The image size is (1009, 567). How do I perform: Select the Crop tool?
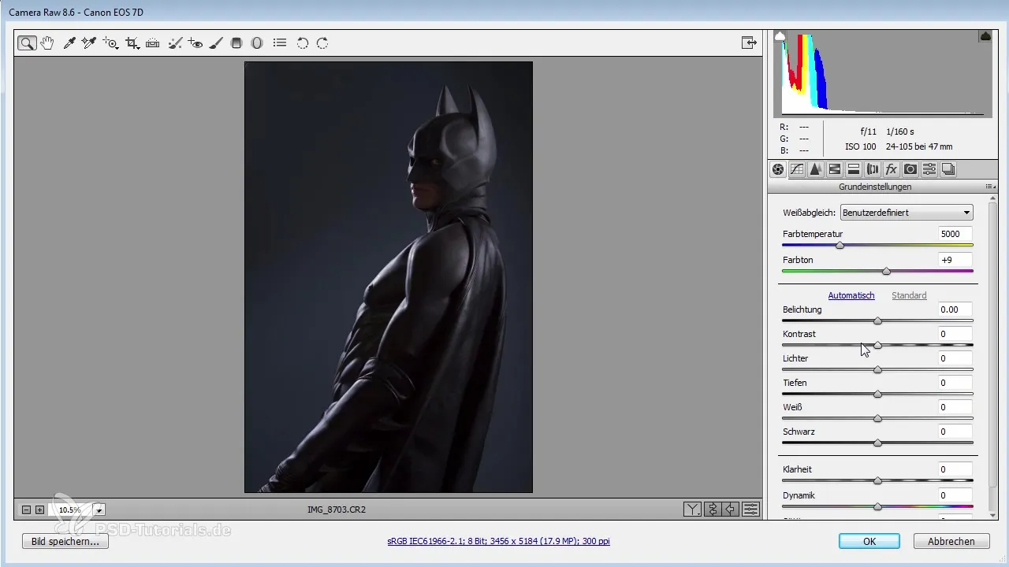132,43
